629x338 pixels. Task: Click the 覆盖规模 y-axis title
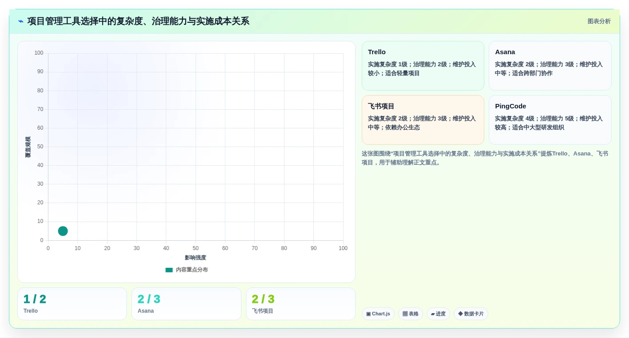pyautogui.click(x=28, y=147)
